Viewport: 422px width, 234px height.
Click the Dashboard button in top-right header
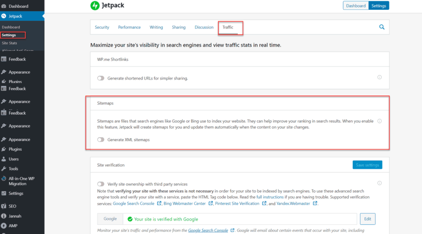click(356, 6)
